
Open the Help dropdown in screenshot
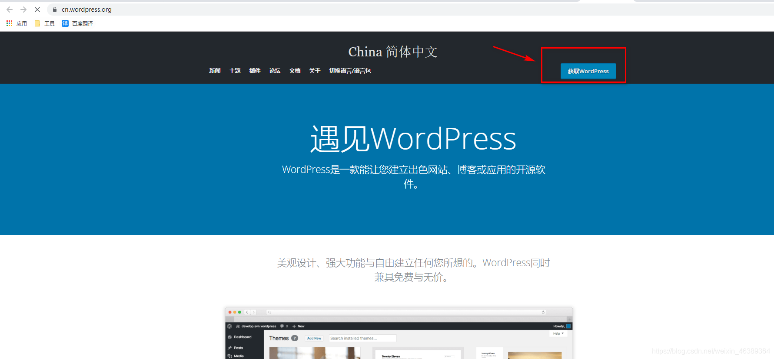tap(558, 333)
